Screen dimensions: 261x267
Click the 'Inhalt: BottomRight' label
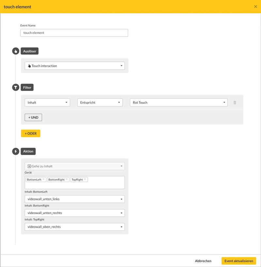click(x=37, y=206)
